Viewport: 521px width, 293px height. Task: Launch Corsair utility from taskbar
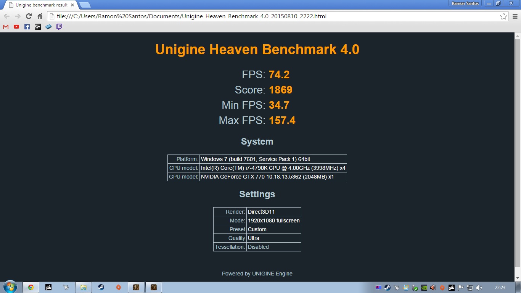coord(48,288)
